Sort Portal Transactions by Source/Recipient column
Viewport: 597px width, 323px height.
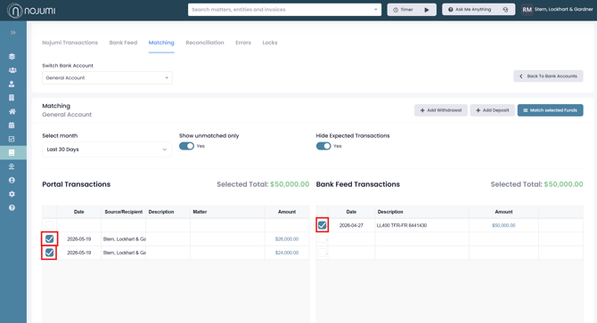pyautogui.click(x=123, y=212)
